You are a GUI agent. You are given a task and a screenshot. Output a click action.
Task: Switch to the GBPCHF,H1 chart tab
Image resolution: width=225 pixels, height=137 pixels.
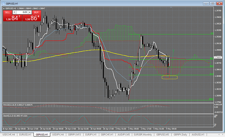107,134
